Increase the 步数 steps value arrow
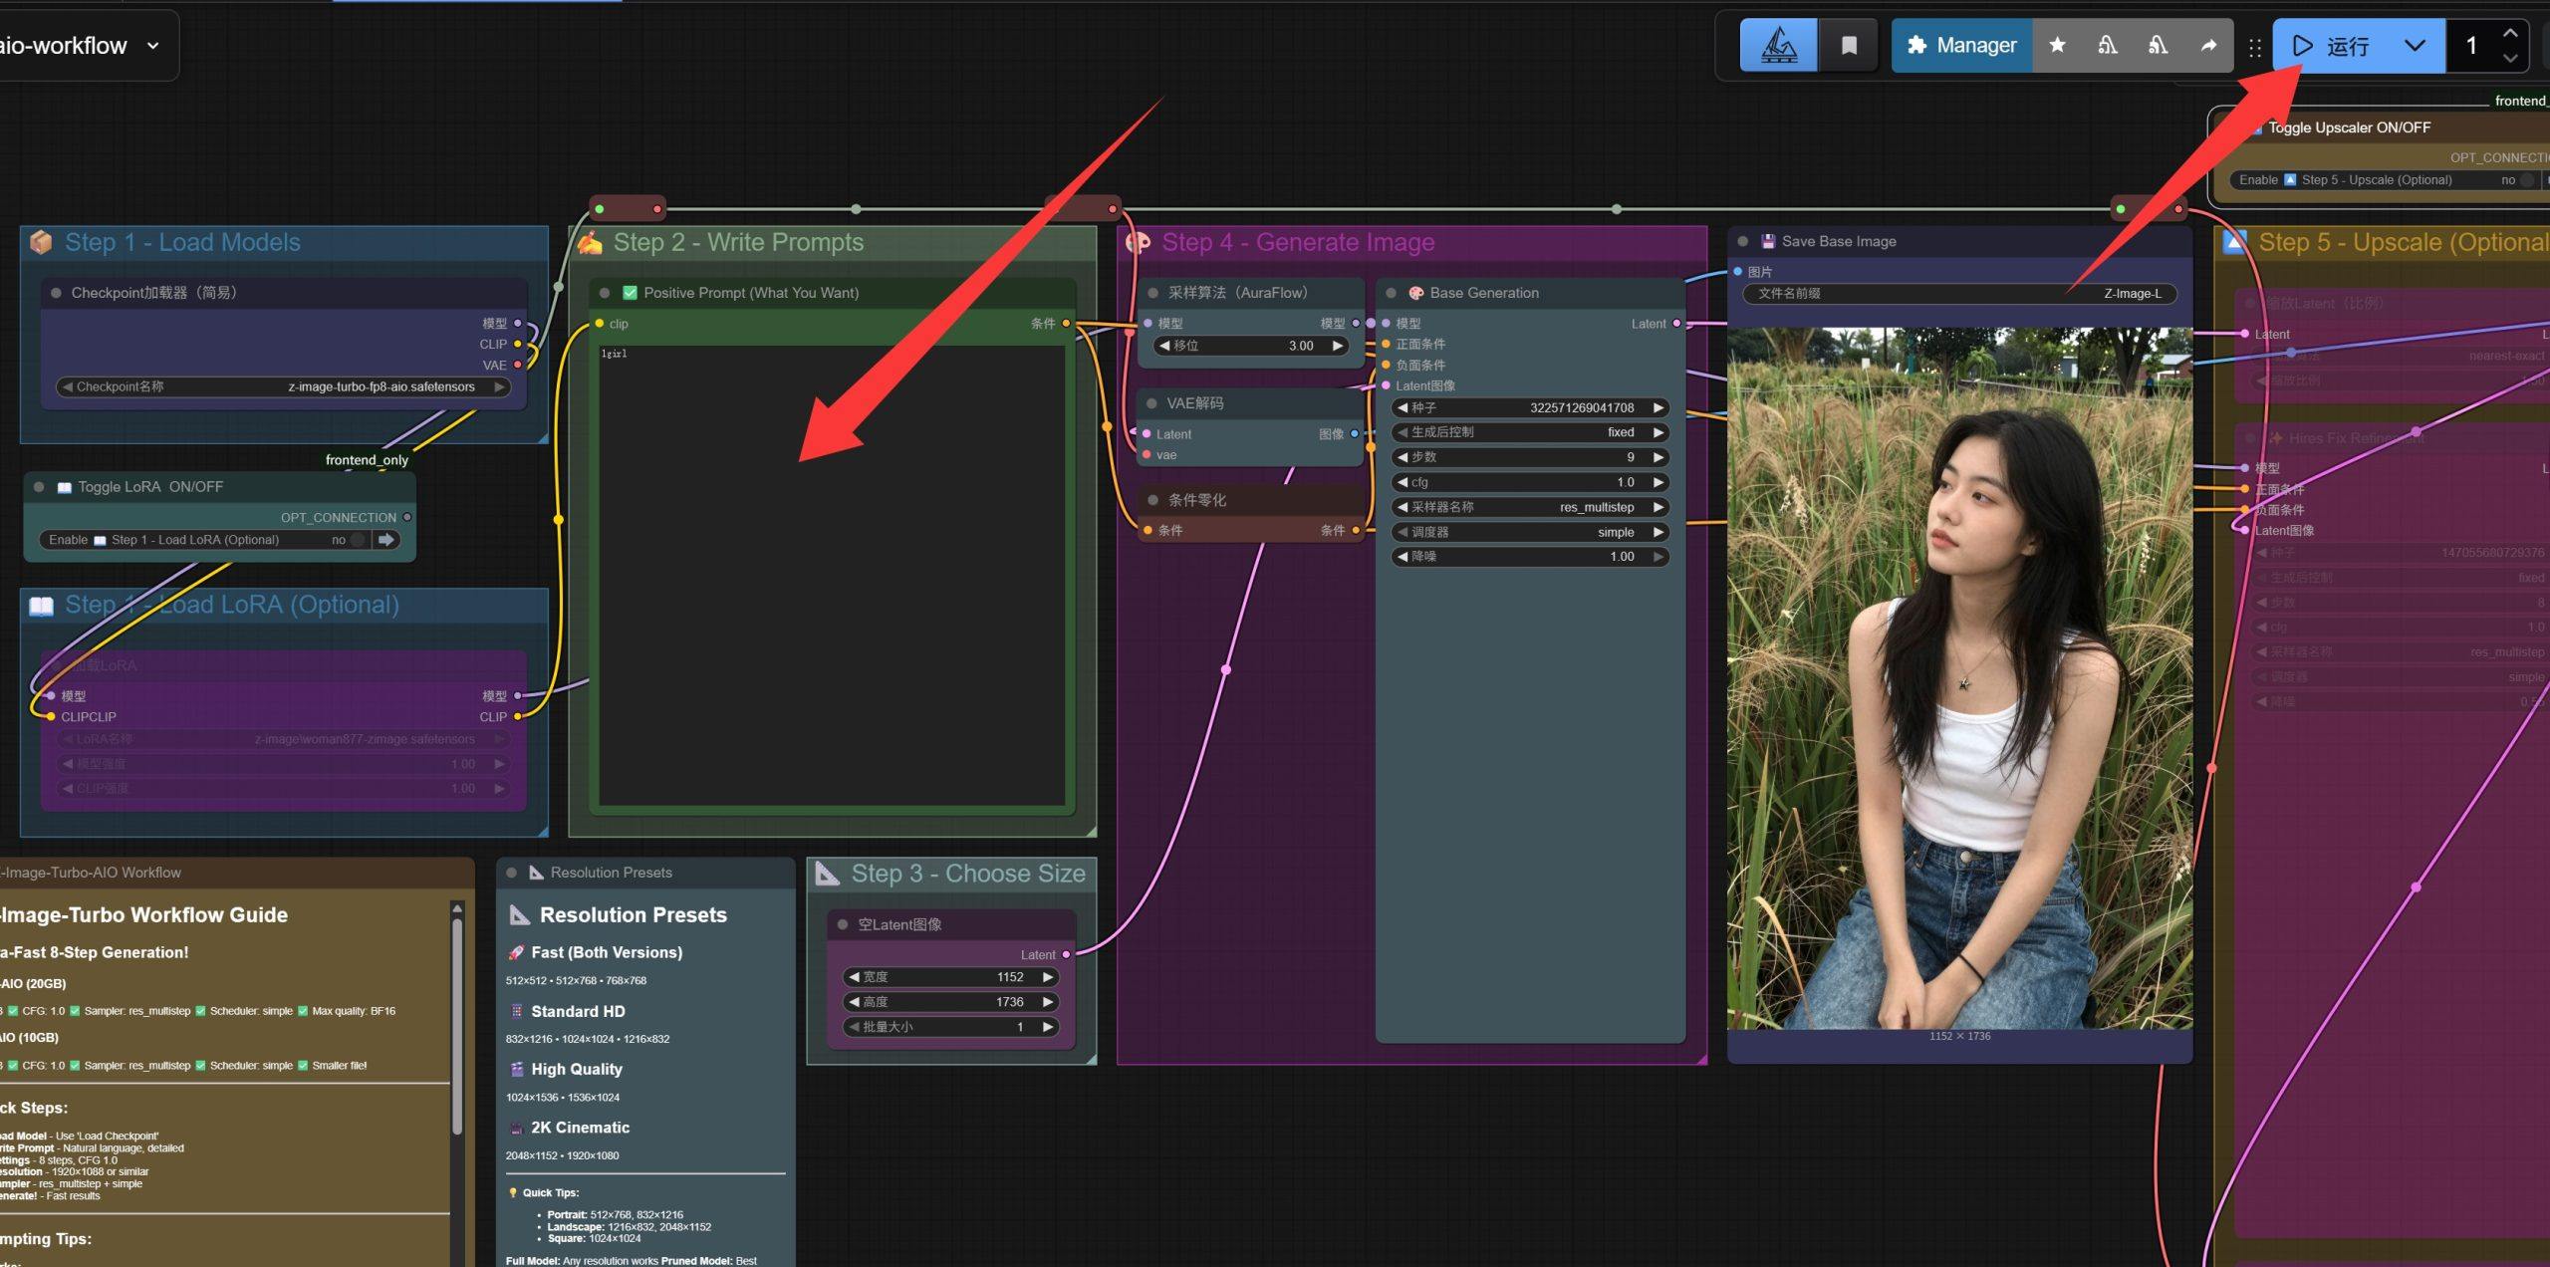The height and width of the screenshot is (1267, 2550). click(x=1658, y=457)
